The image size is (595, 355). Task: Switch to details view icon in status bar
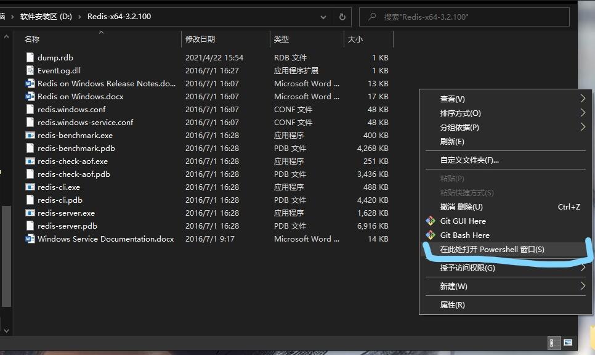pyautogui.click(x=553, y=343)
